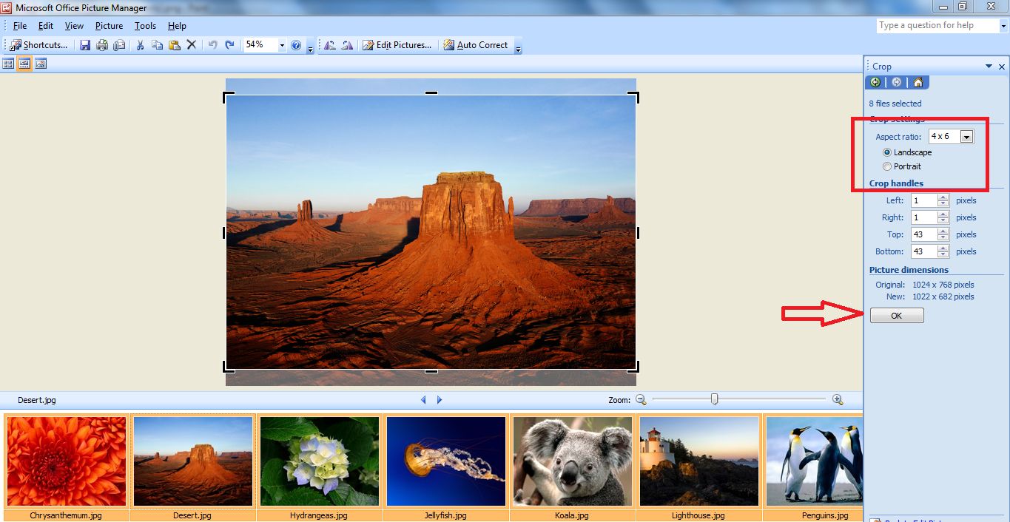1010x522 pixels.
Task: Open the Aspect ratio dropdown
Action: [966, 137]
